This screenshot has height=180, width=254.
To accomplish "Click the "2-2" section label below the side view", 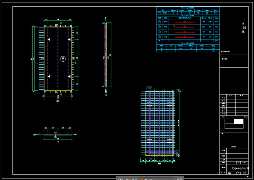I will click(x=106, y=95).
